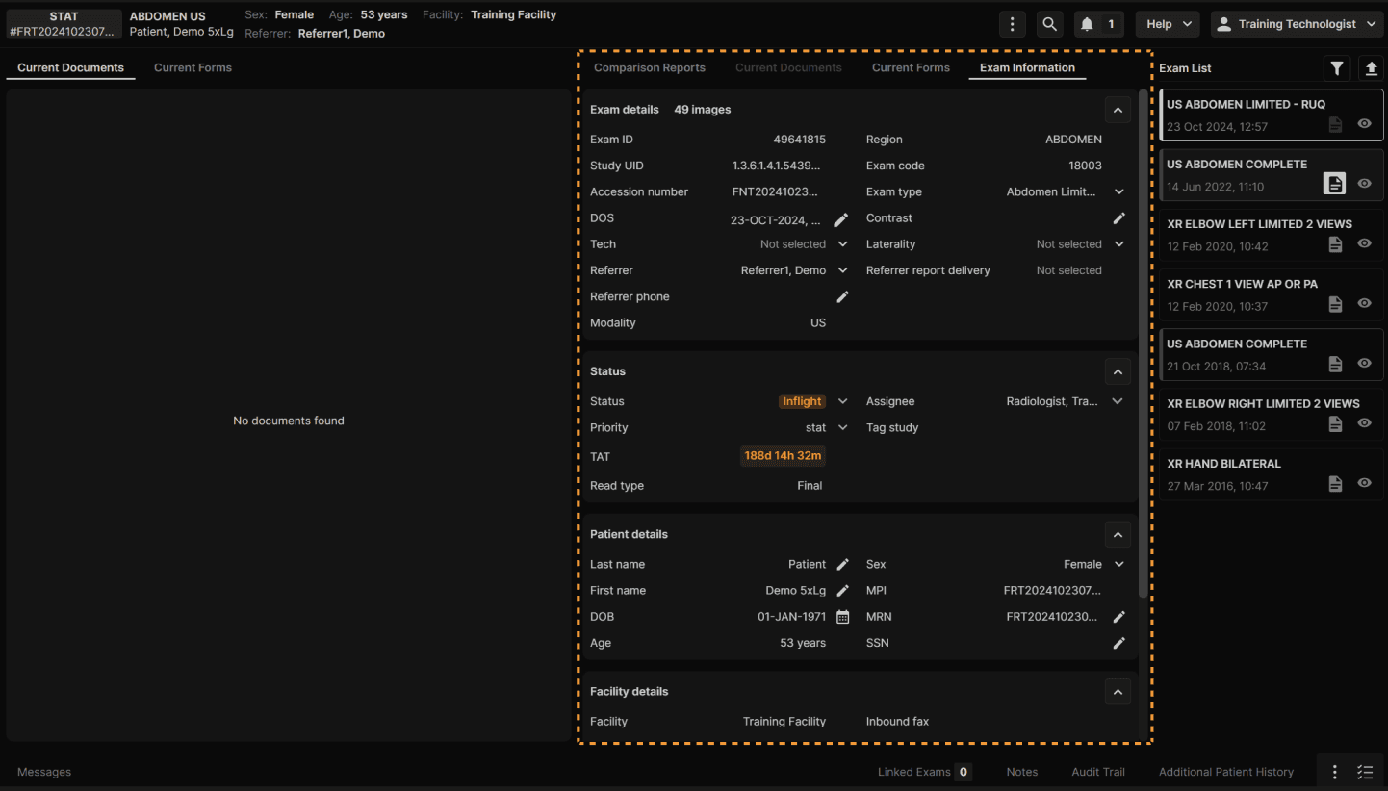Open the DOB calendar picker icon
Screen dimensions: 1388x791
coord(842,617)
